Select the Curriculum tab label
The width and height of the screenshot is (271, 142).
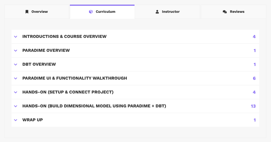105,12
